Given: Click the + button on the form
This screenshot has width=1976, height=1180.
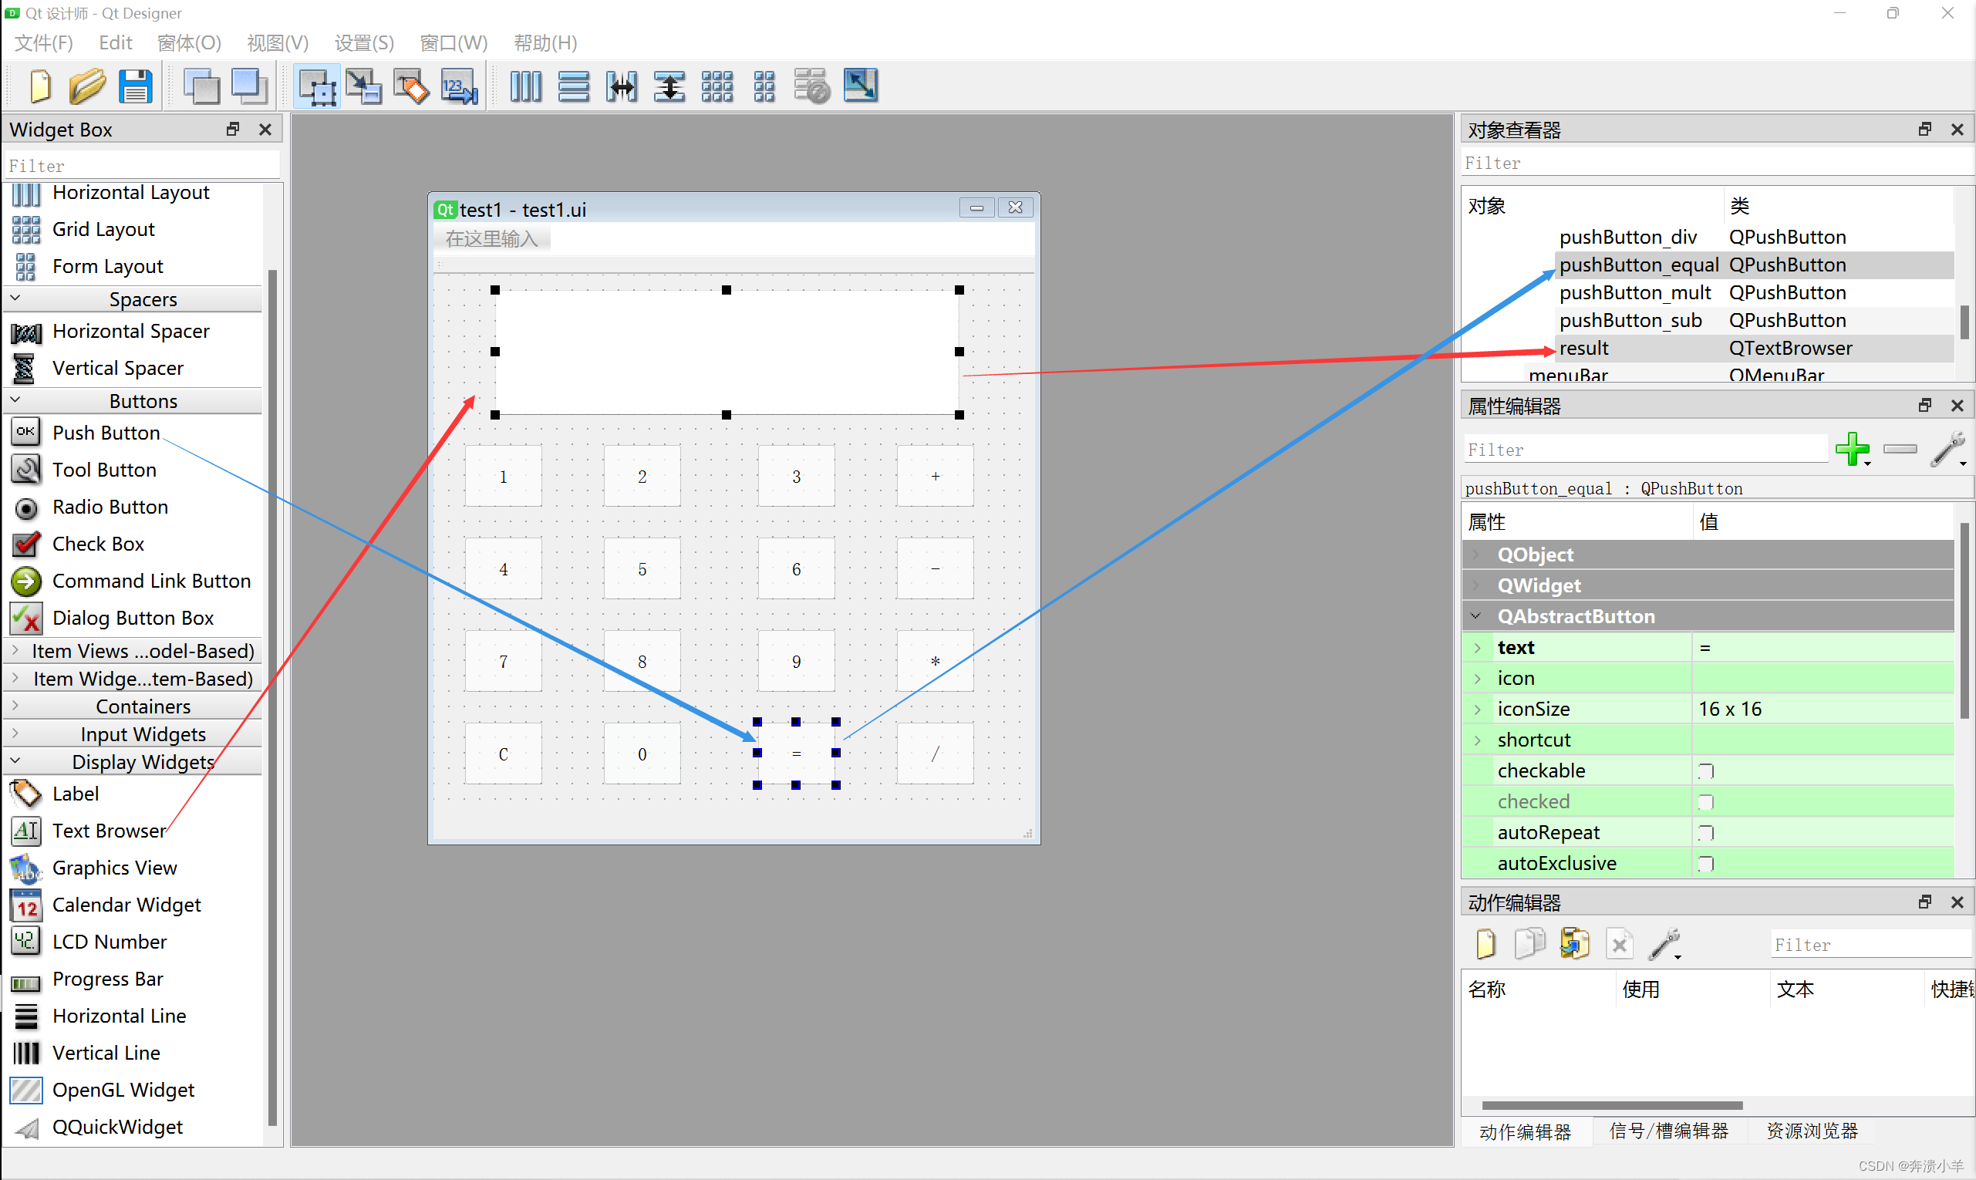Looking at the screenshot, I should tap(935, 477).
